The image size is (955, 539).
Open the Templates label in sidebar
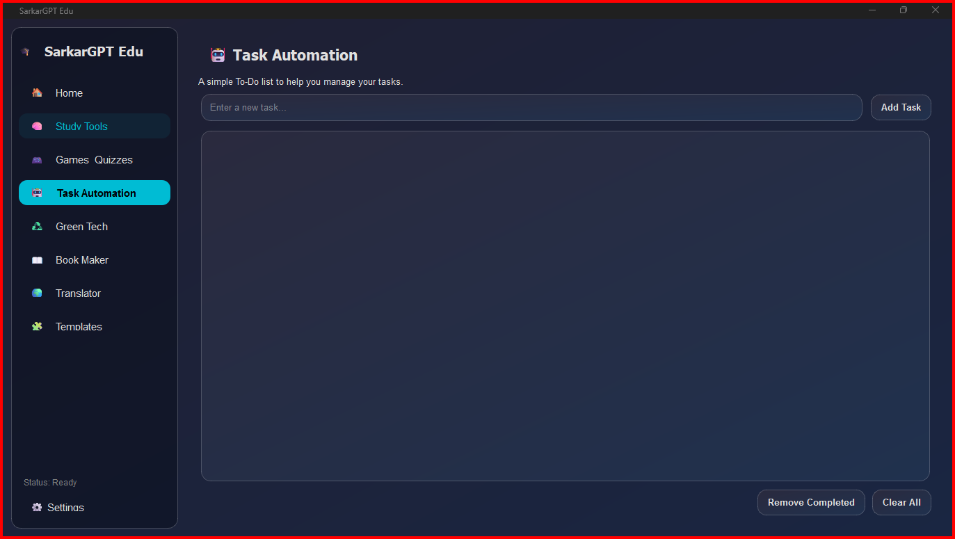(79, 326)
